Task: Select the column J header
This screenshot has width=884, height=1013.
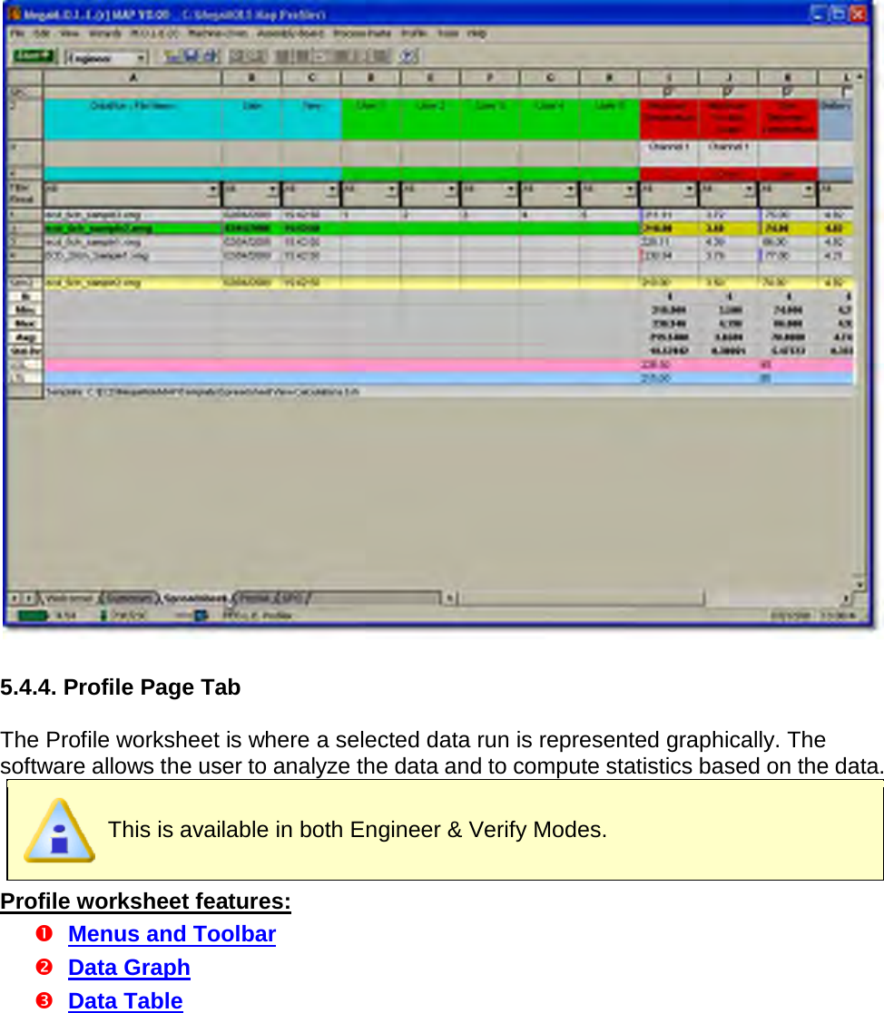Action: 728,77
